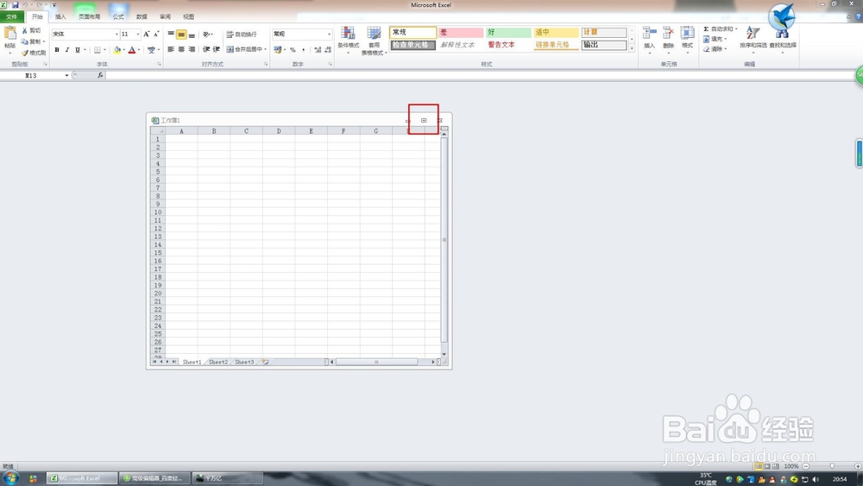Image resolution: width=863 pixels, height=486 pixels.
Task: Apply the Good (好) cell style
Action: [508, 33]
